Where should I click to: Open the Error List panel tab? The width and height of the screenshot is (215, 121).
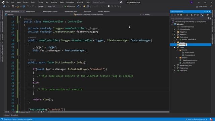[14, 115]
